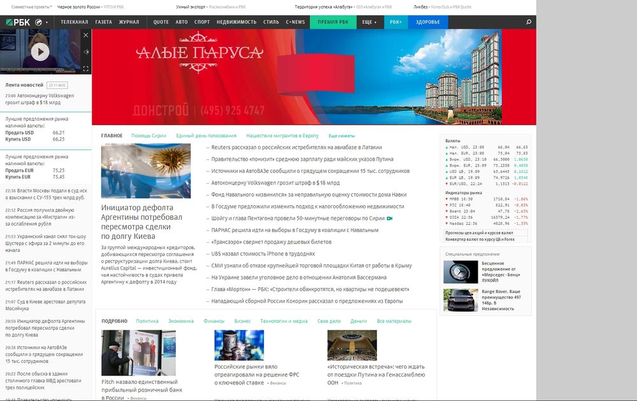Select the Экономика category tab
Image resolution: width=637 pixels, height=401 pixels.
pos(181,321)
